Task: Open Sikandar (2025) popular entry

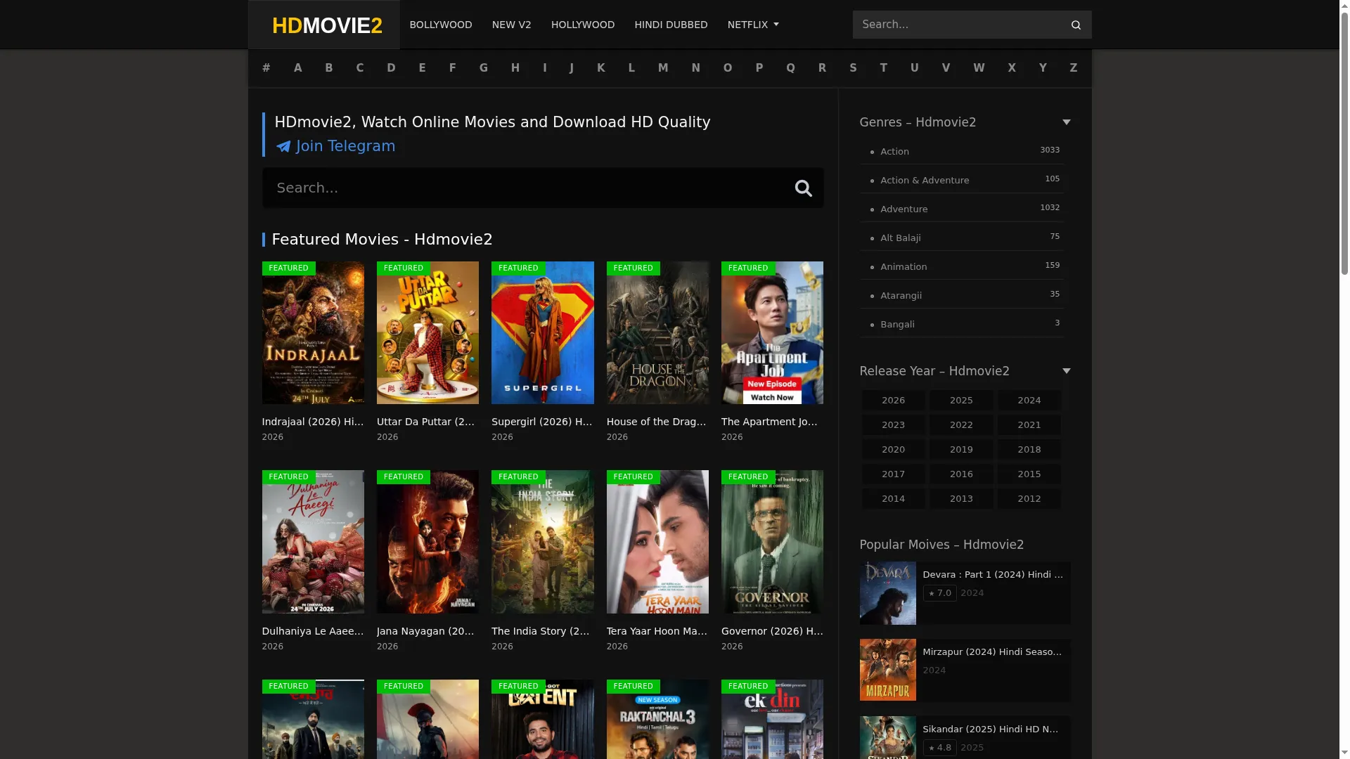Action: click(x=965, y=738)
